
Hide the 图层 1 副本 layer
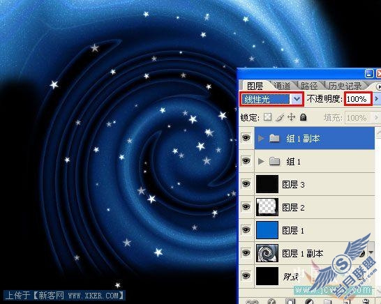[246, 253]
